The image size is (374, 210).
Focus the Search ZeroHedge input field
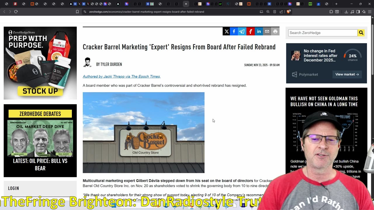[323, 33]
